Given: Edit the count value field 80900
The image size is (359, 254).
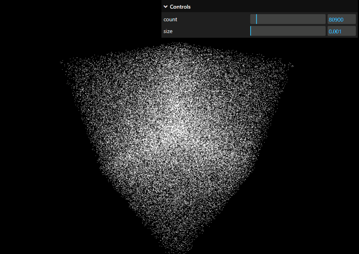Looking at the screenshot, I should (x=342, y=19).
